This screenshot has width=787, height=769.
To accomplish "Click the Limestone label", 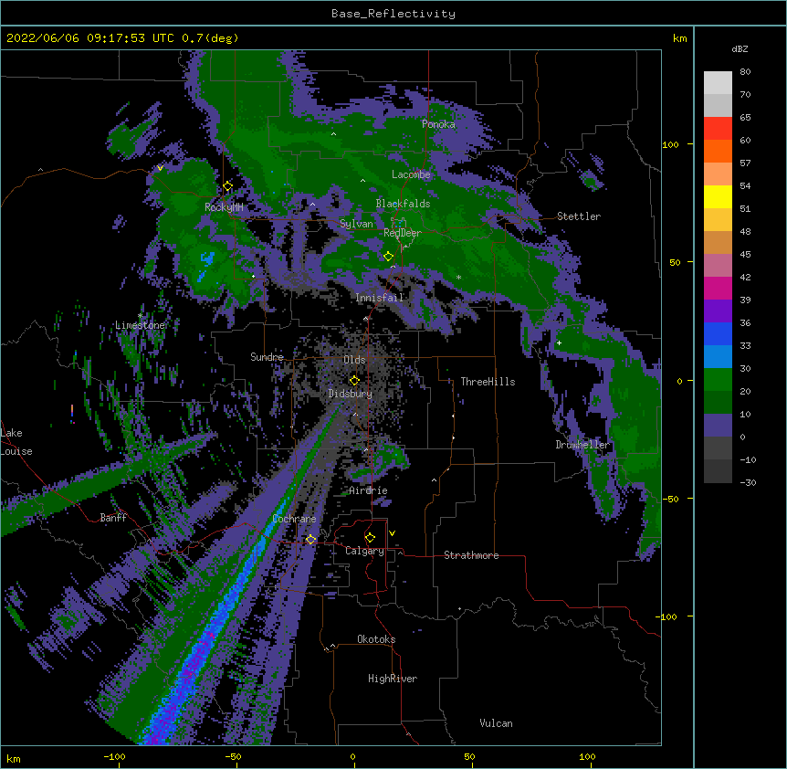I will 140,325.
